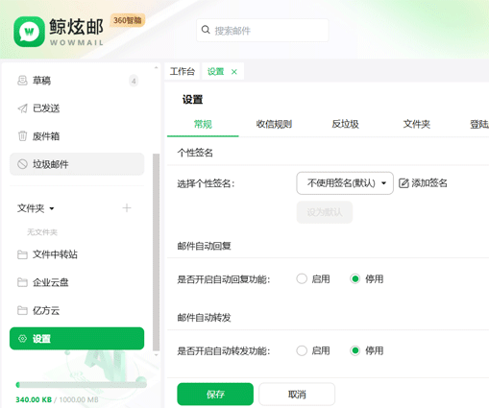Click the storage usage progress bar

tap(82, 385)
